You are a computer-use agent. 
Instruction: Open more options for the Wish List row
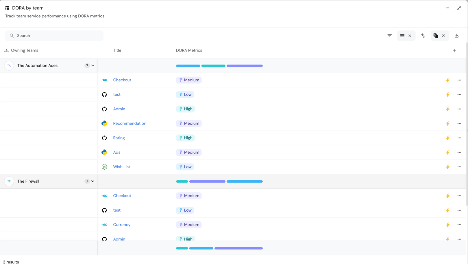[x=459, y=167]
